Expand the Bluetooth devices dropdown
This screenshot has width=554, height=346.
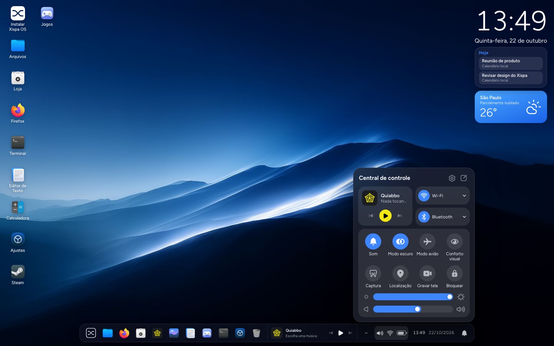(464, 217)
